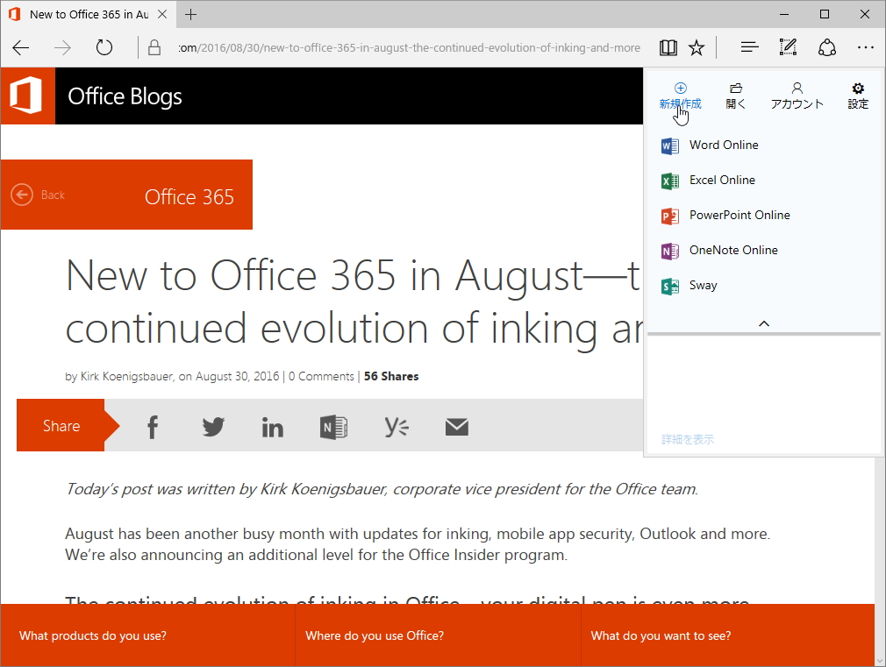Collapse the Office apps list with the chevron
The image size is (886, 667).
tap(763, 323)
